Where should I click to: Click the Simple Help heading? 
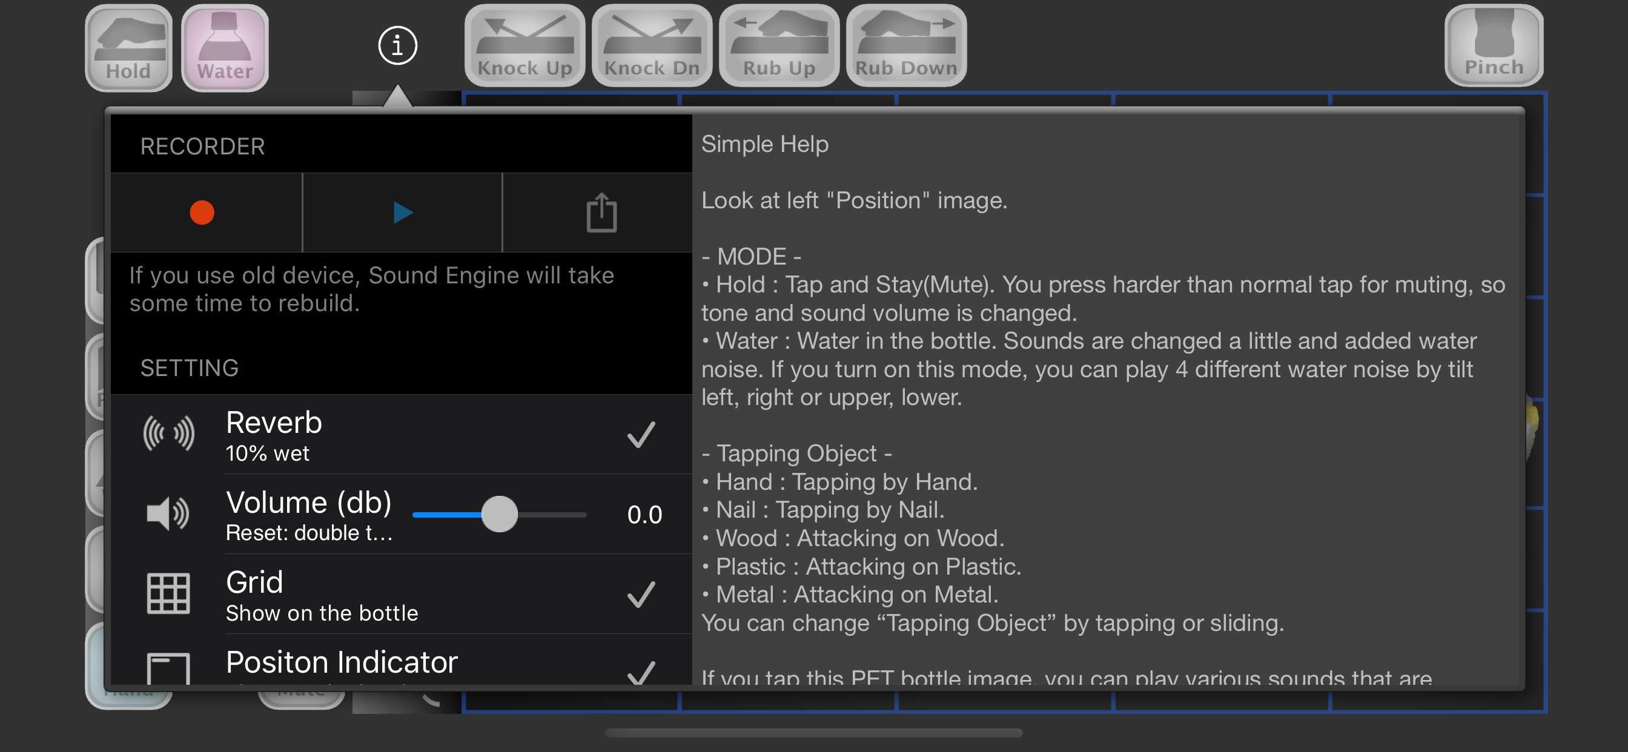tap(765, 144)
